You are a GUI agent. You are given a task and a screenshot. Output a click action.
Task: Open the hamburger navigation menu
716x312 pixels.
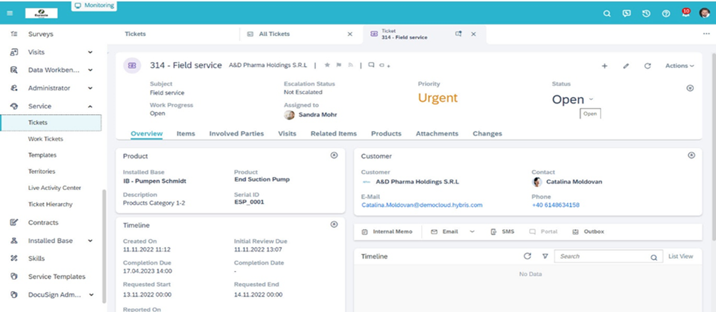[x=9, y=13]
